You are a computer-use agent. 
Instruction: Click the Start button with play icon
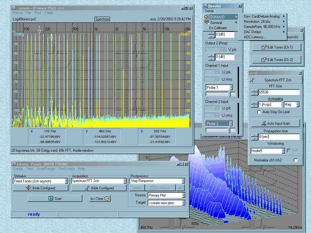pyautogui.click(x=55, y=198)
